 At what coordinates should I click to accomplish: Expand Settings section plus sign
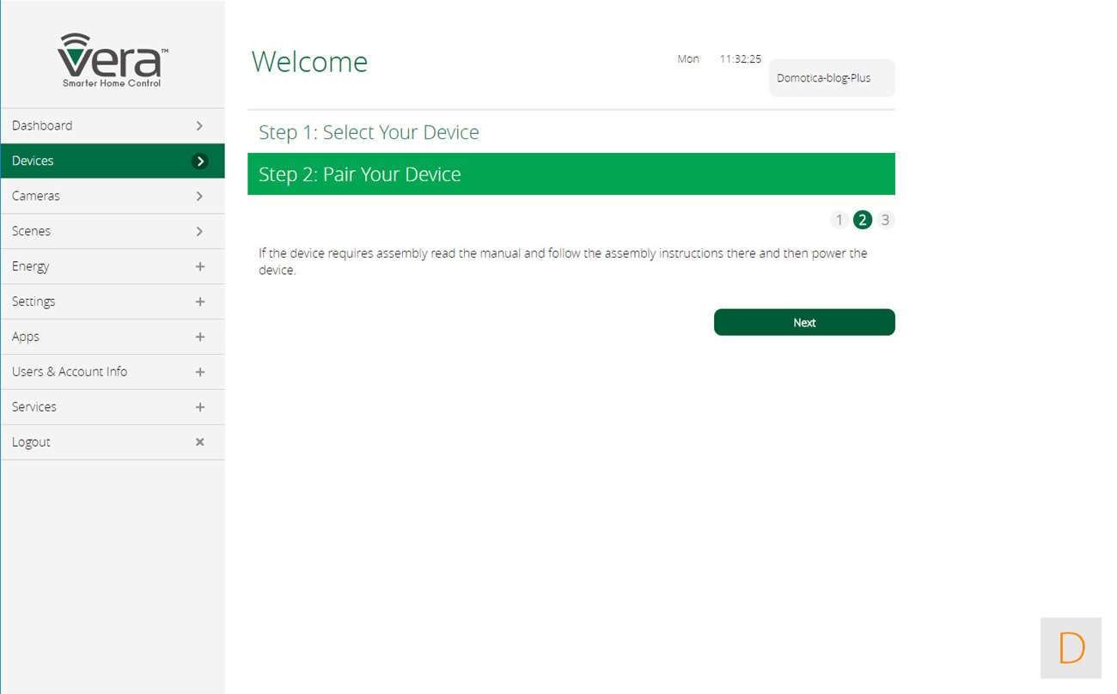tap(199, 301)
